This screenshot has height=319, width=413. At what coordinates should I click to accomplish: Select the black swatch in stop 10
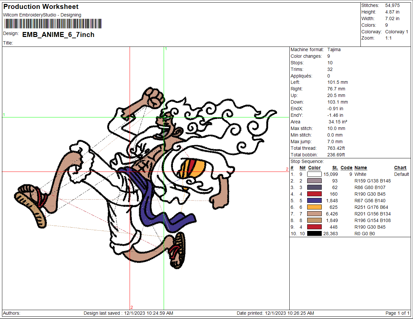click(x=314, y=234)
